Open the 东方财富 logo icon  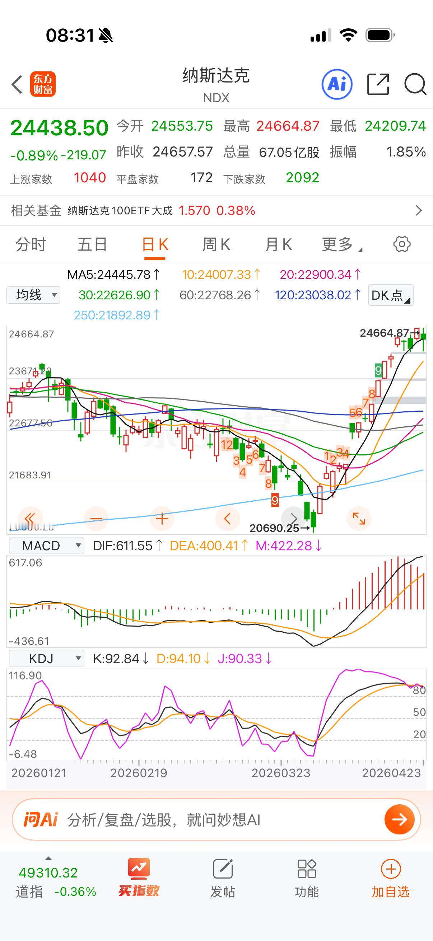coord(43,84)
